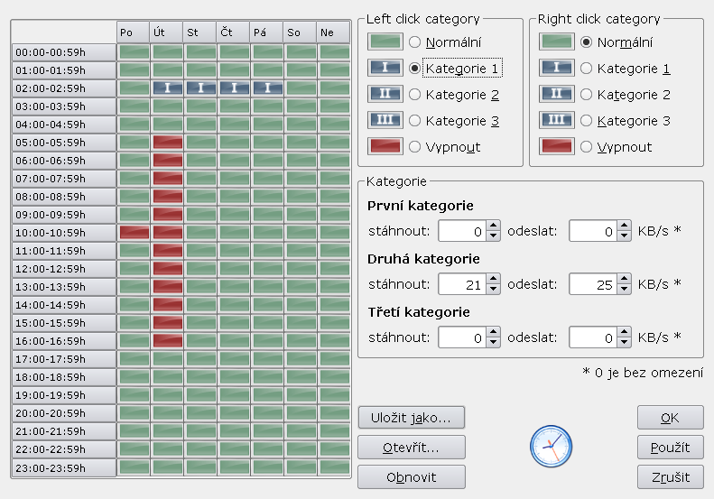Select Normální in Left click category

click(x=414, y=42)
